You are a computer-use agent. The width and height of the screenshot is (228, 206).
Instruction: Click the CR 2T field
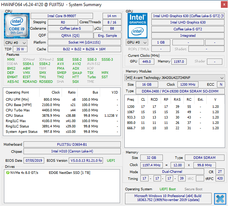coord(220,172)
